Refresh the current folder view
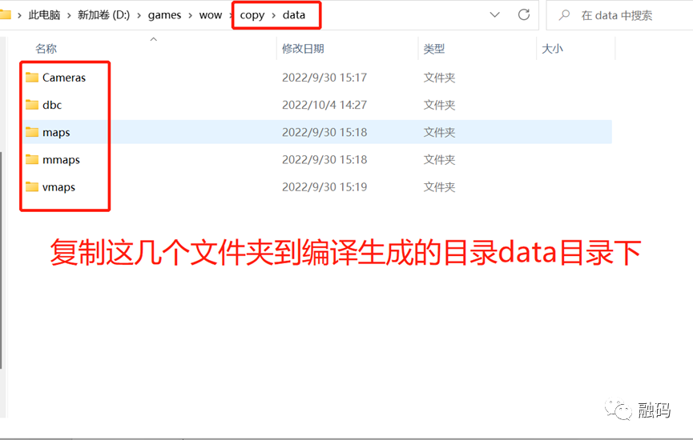The image size is (693, 440). point(524,14)
